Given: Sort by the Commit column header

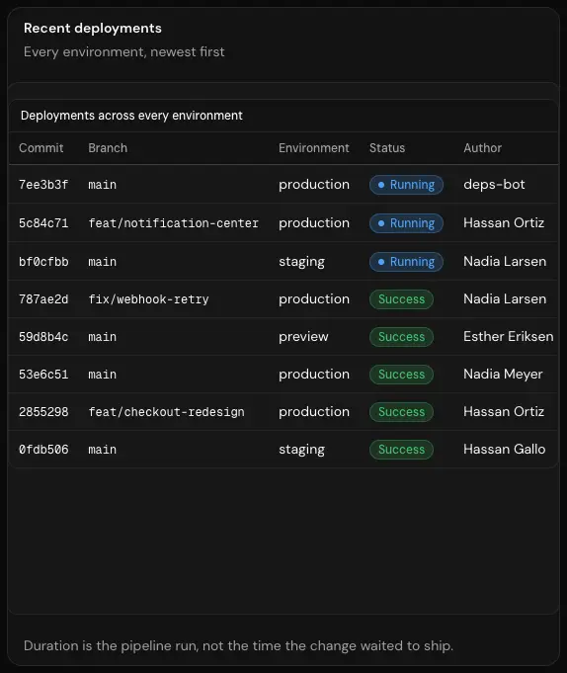Looking at the screenshot, I should [x=41, y=148].
